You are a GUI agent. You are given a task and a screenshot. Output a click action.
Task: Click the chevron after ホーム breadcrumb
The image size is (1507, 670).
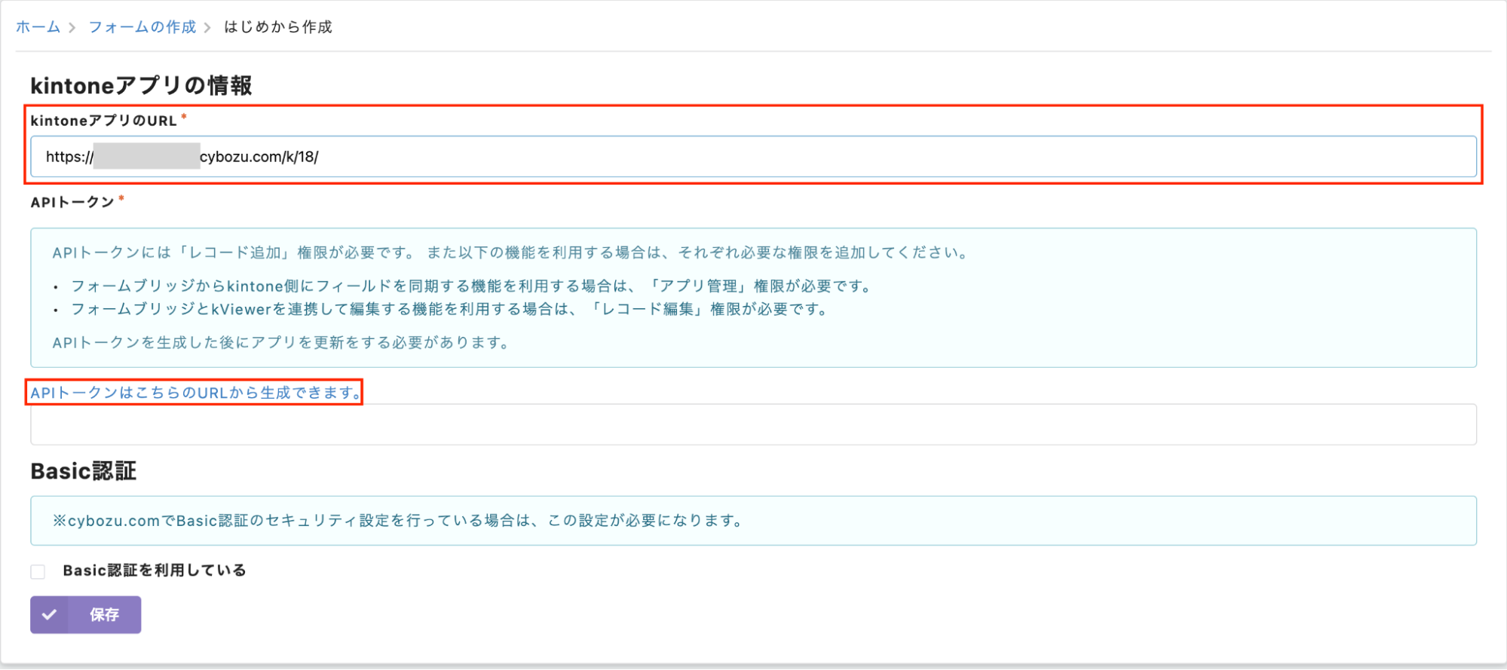click(x=72, y=28)
